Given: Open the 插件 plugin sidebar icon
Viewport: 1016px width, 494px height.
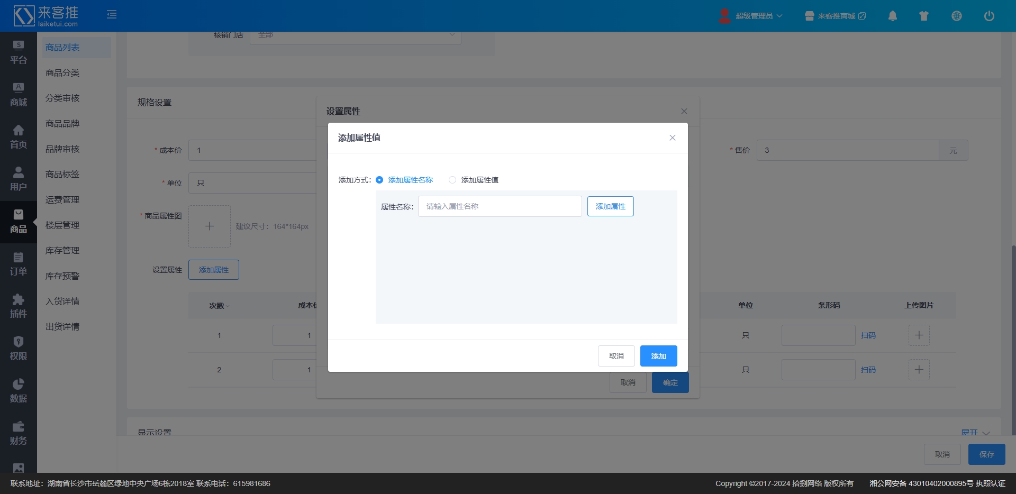Looking at the screenshot, I should pyautogui.click(x=19, y=306).
